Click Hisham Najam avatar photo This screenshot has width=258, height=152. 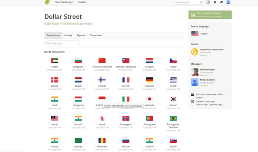[x=195, y=72]
